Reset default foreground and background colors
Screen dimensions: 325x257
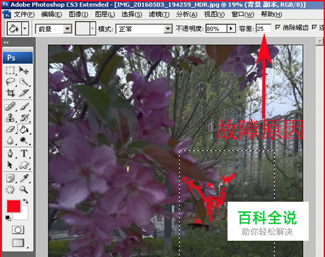click(x=8, y=218)
